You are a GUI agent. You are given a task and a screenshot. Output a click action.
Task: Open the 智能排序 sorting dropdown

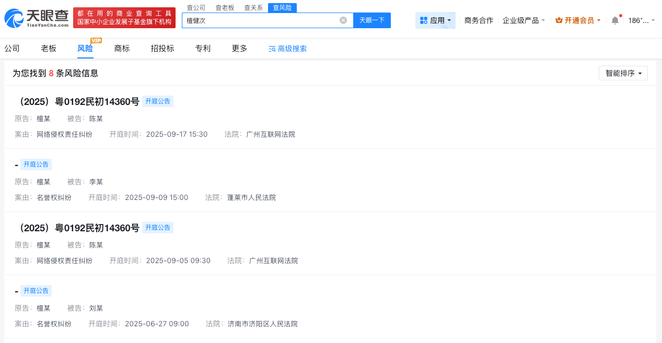[623, 73]
